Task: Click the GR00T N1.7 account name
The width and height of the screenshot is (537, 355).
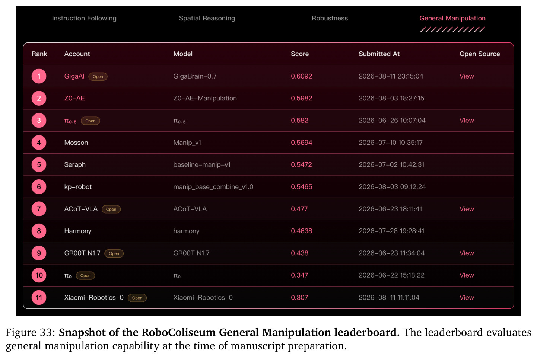Action: pyautogui.click(x=82, y=253)
